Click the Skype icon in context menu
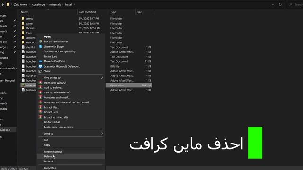The height and width of the screenshot is (170, 303). 40,46
